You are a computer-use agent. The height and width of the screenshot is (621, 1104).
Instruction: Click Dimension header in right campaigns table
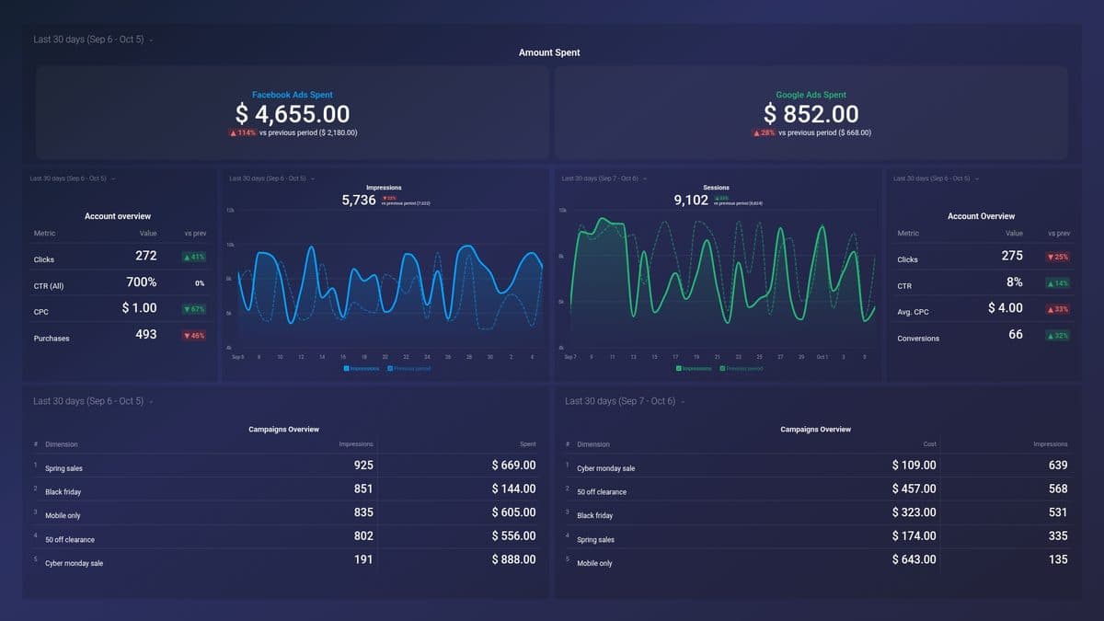click(593, 444)
